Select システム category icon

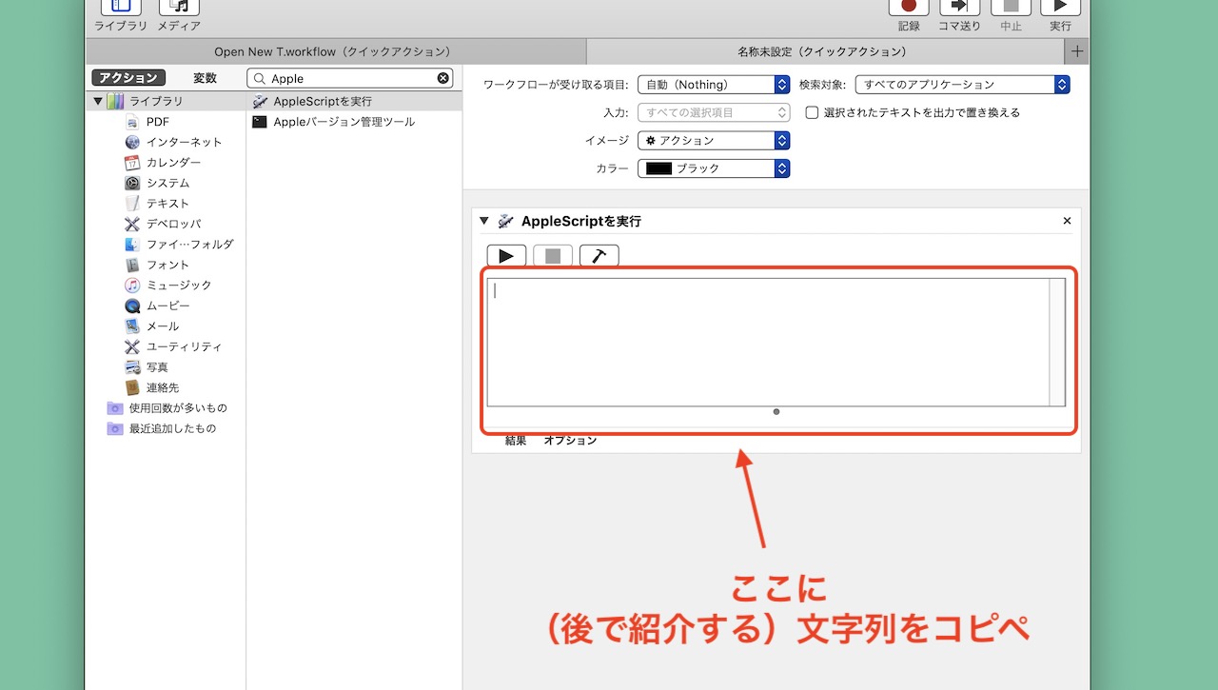click(x=132, y=183)
